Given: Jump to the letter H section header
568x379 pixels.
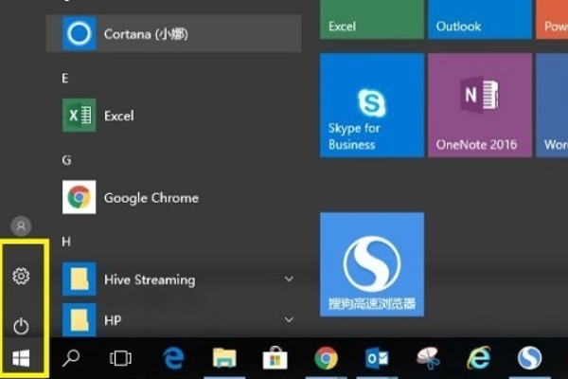Looking at the screenshot, I should click(66, 242).
